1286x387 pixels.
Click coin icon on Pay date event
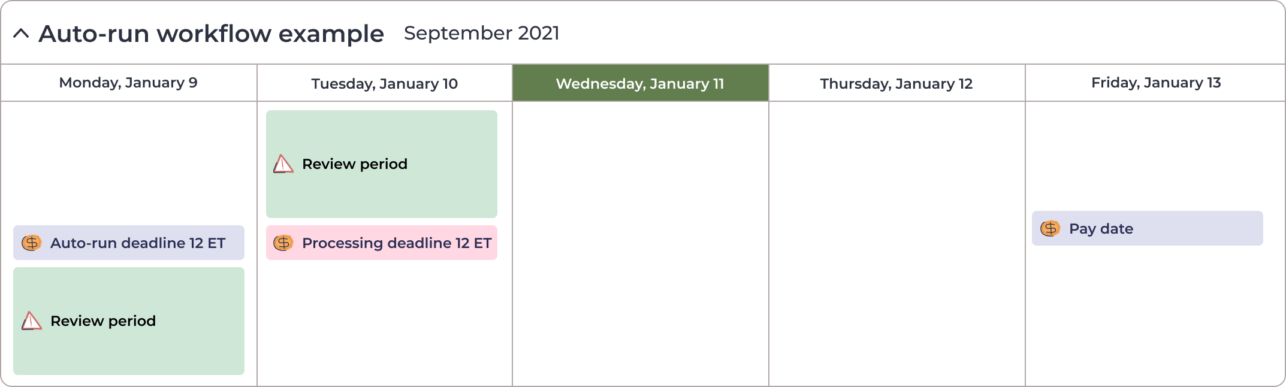(x=1050, y=228)
